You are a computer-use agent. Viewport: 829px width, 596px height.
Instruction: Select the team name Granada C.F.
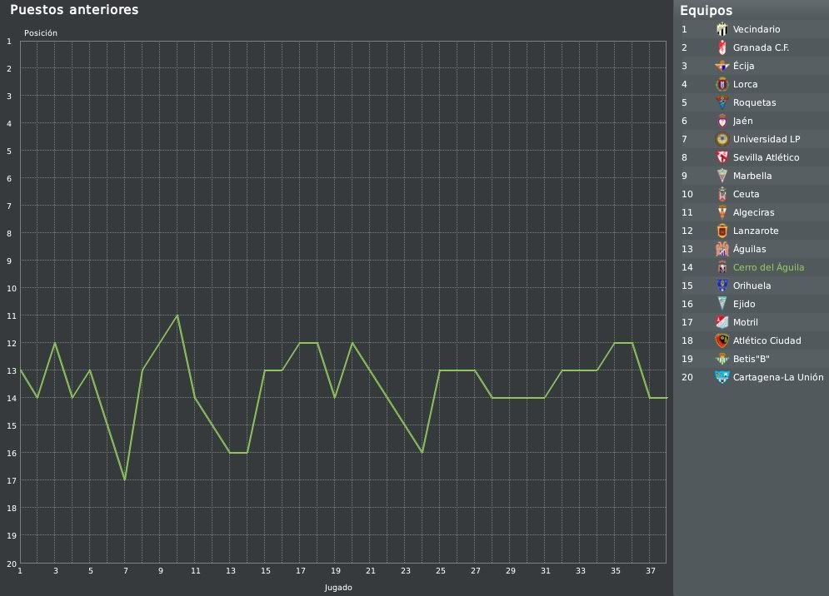coord(761,47)
